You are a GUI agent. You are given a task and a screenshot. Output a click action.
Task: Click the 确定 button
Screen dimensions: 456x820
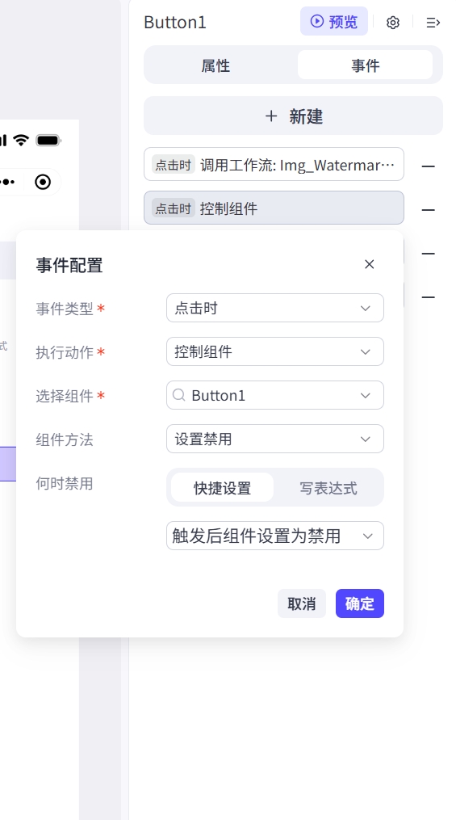tap(360, 603)
